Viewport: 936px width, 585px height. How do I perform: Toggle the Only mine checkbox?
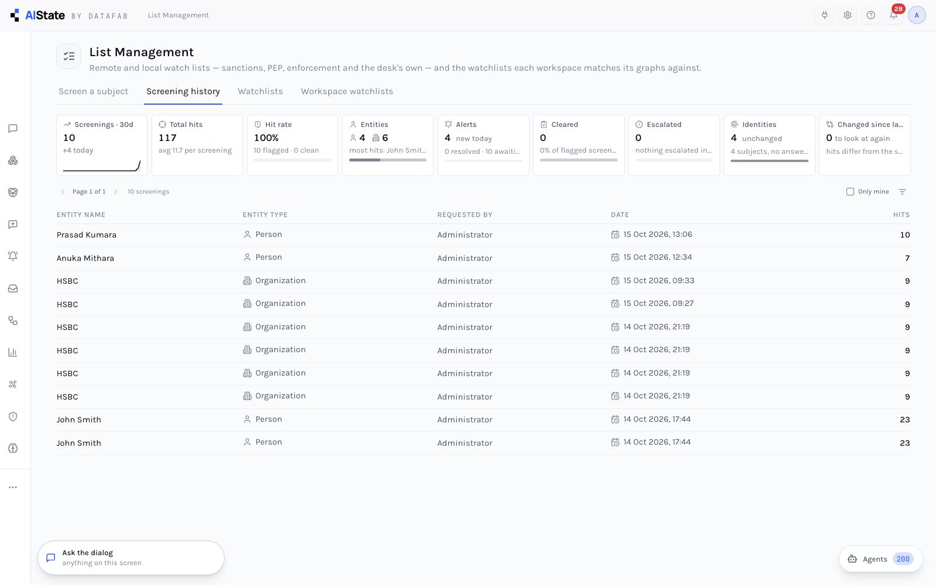850,192
